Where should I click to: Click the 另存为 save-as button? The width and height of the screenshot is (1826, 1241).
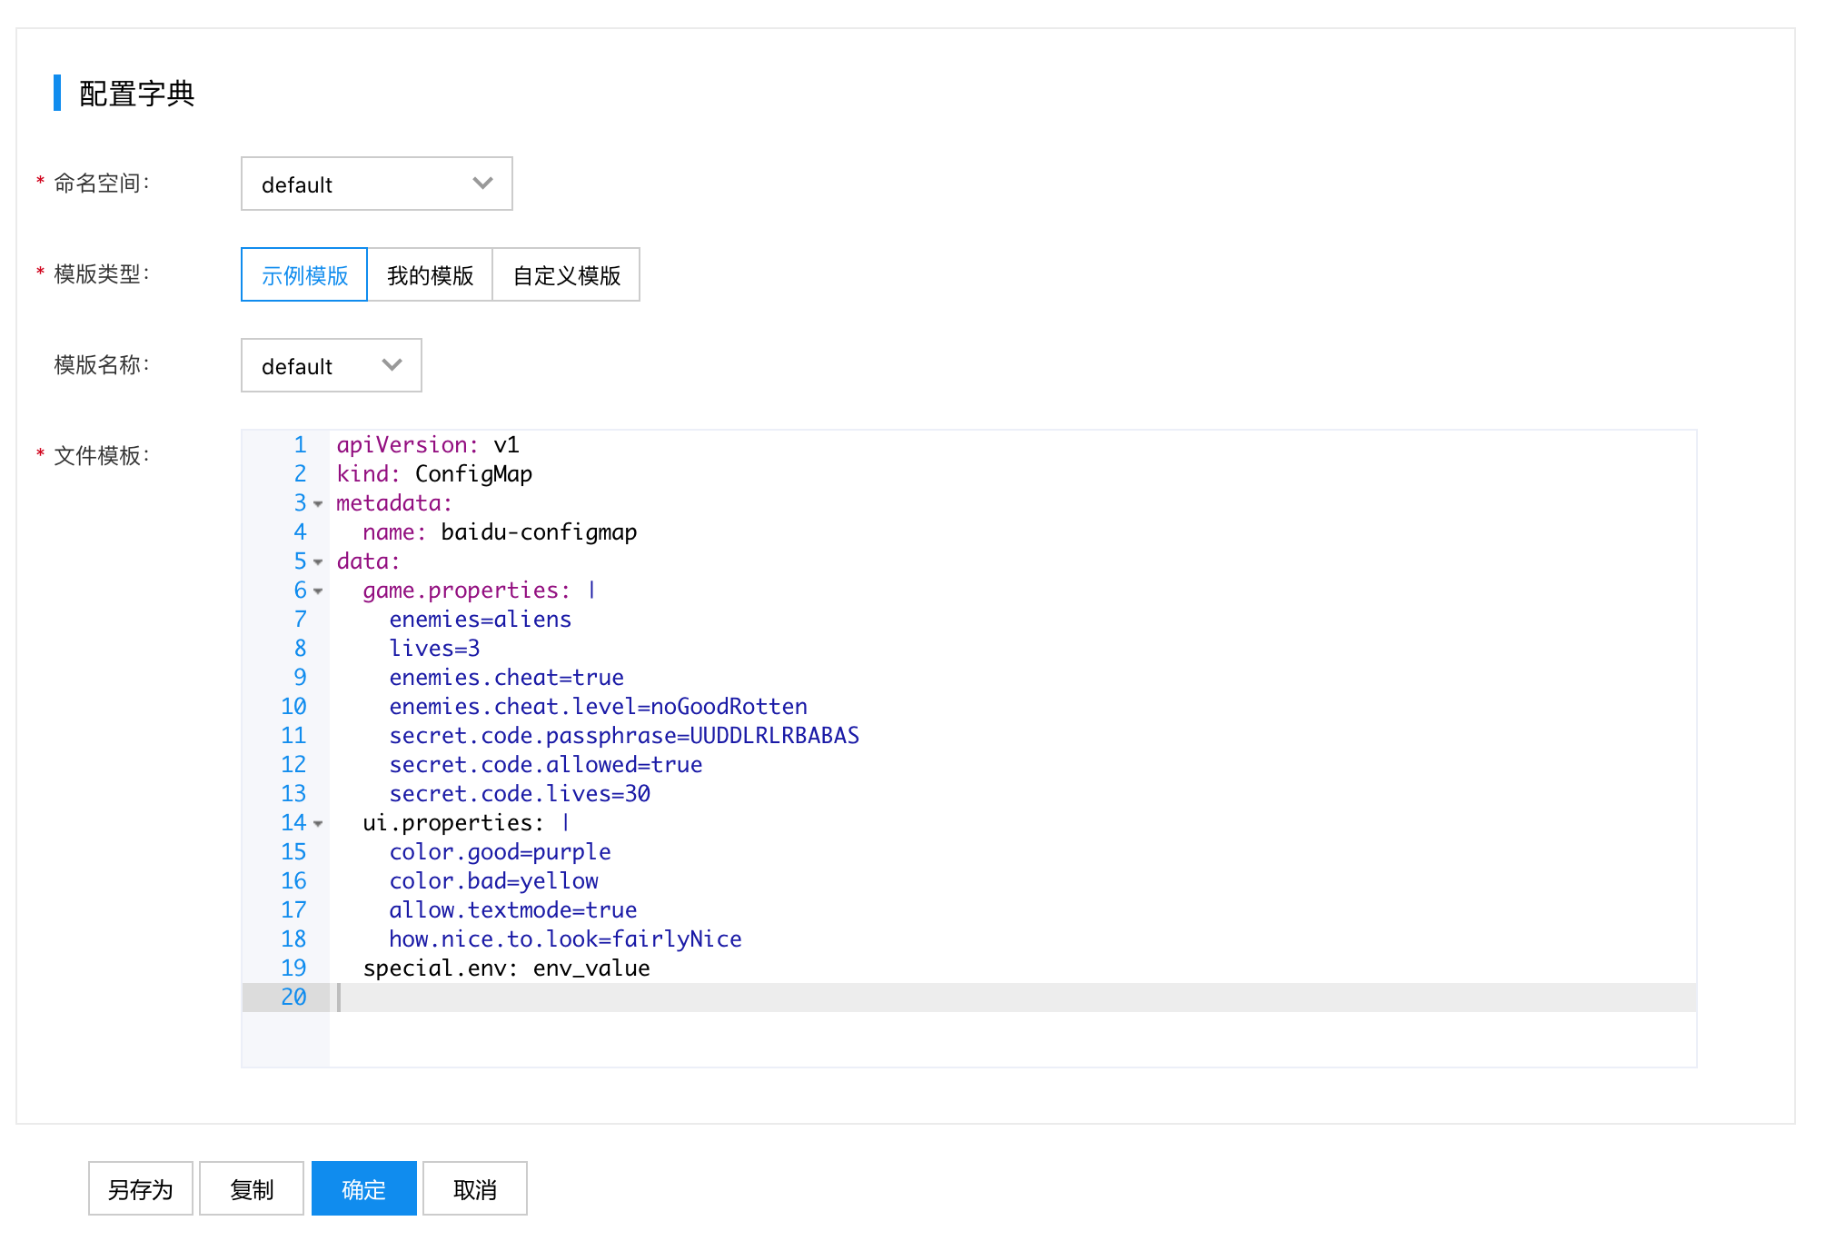[x=141, y=1188]
